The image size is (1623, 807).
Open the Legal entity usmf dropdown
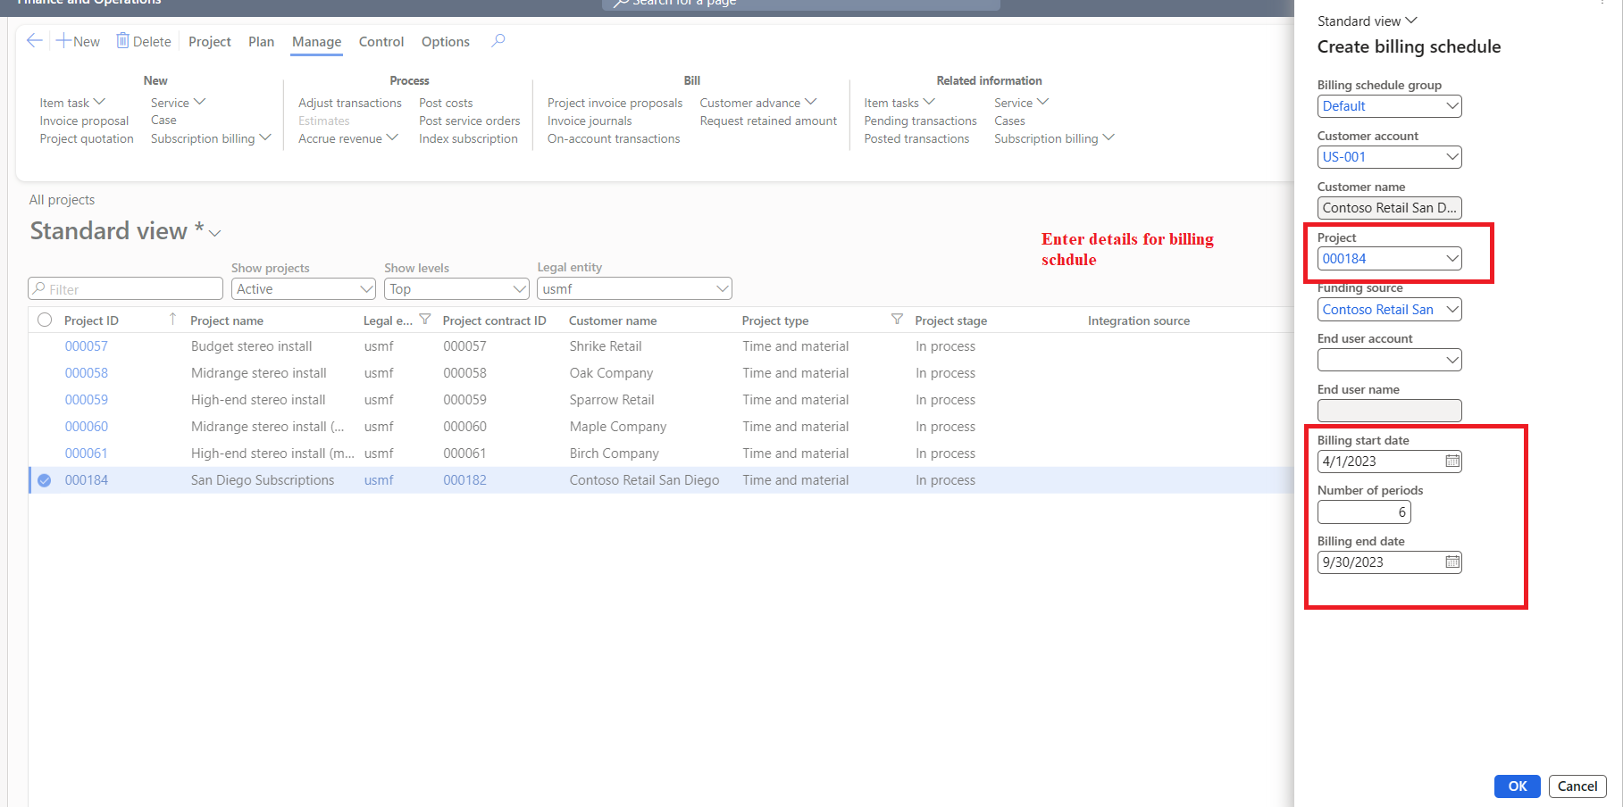click(722, 288)
